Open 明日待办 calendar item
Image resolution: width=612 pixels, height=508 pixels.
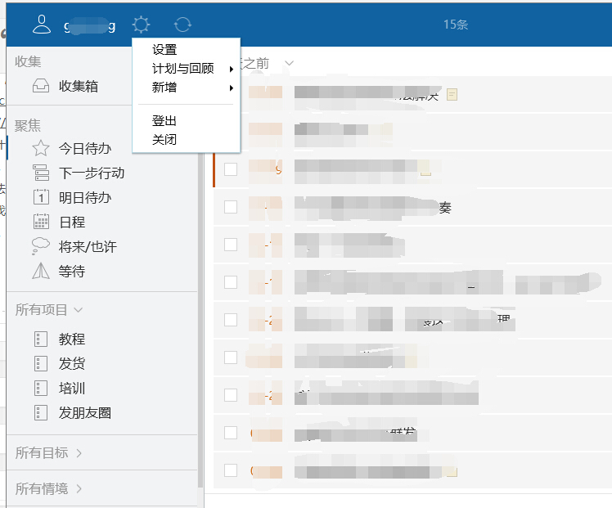click(83, 197)
